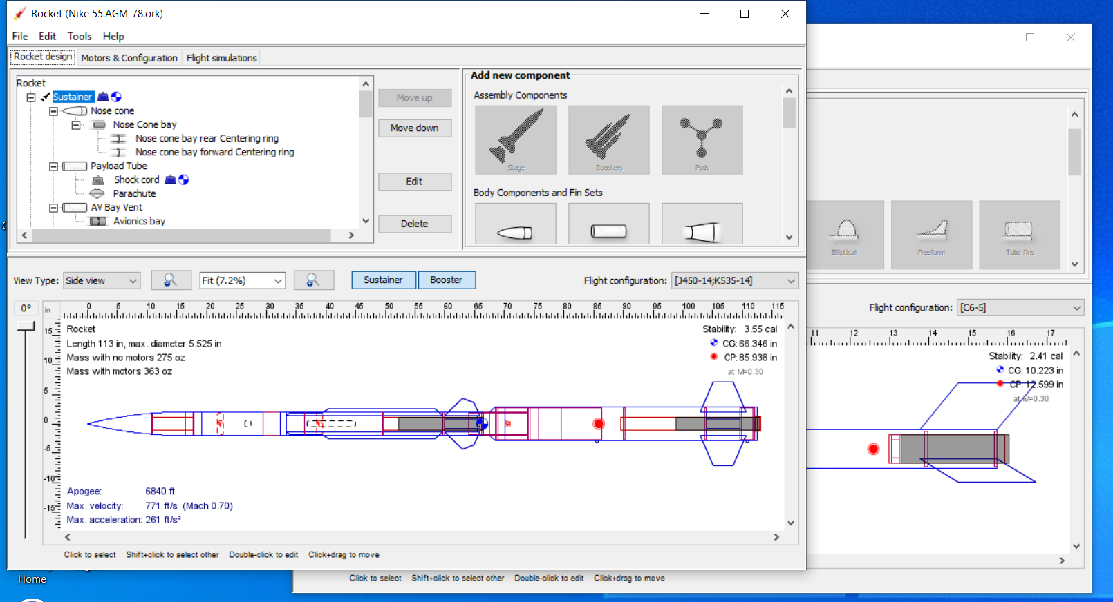Open the Tools menu
1113x602 pixels.
(x=79, y=36)
